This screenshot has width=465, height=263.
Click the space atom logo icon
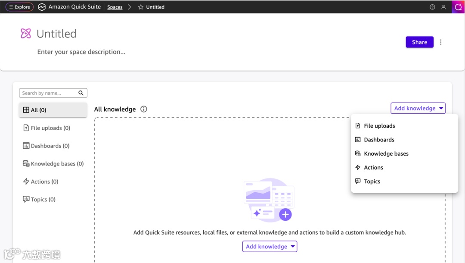click(26, 33)
